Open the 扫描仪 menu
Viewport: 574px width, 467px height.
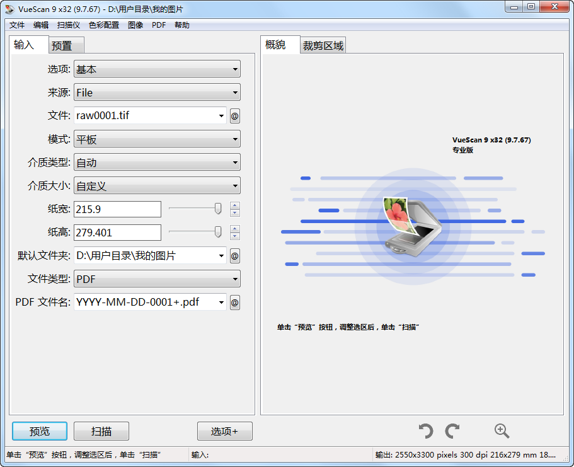click(68, 25)
